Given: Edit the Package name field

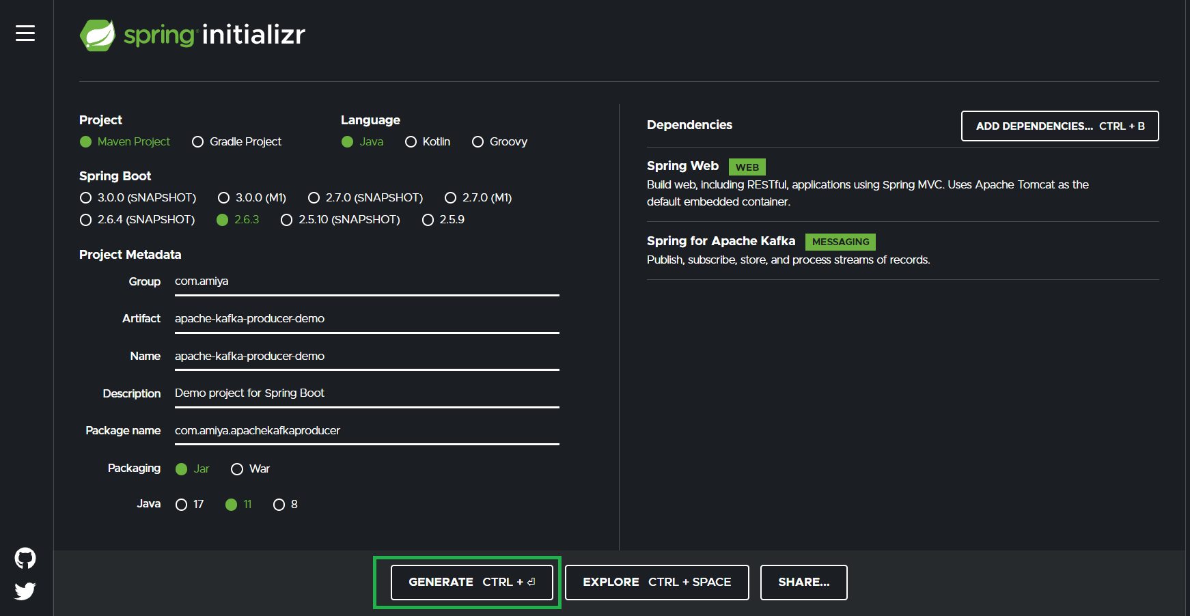Looking at the screenshot, I should 367,431.
